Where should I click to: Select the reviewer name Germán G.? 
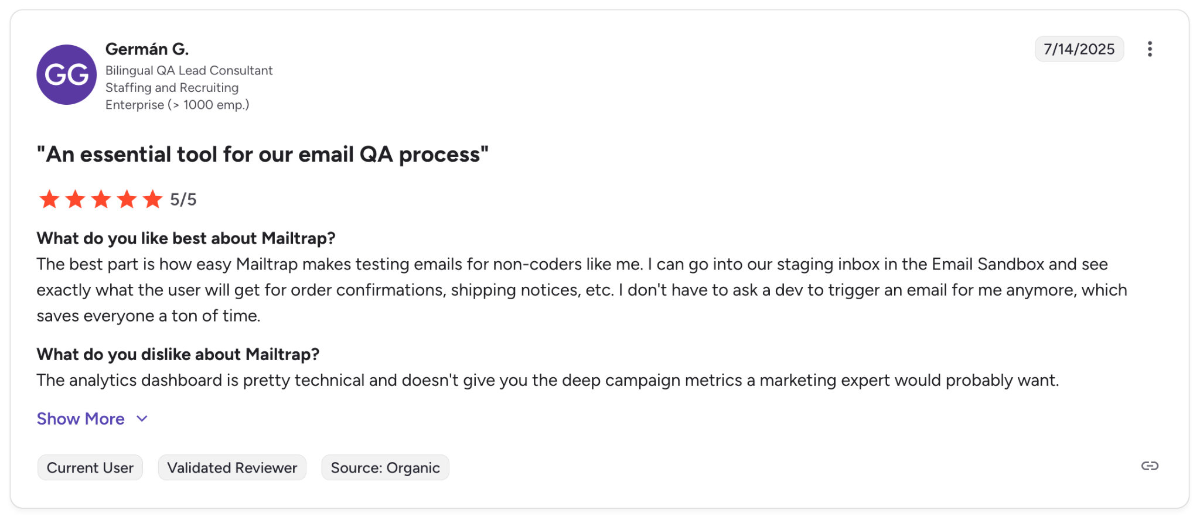pos(147,49)
